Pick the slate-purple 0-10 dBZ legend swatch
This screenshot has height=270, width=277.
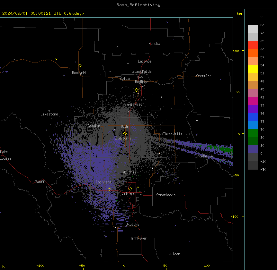pos(253,149)
